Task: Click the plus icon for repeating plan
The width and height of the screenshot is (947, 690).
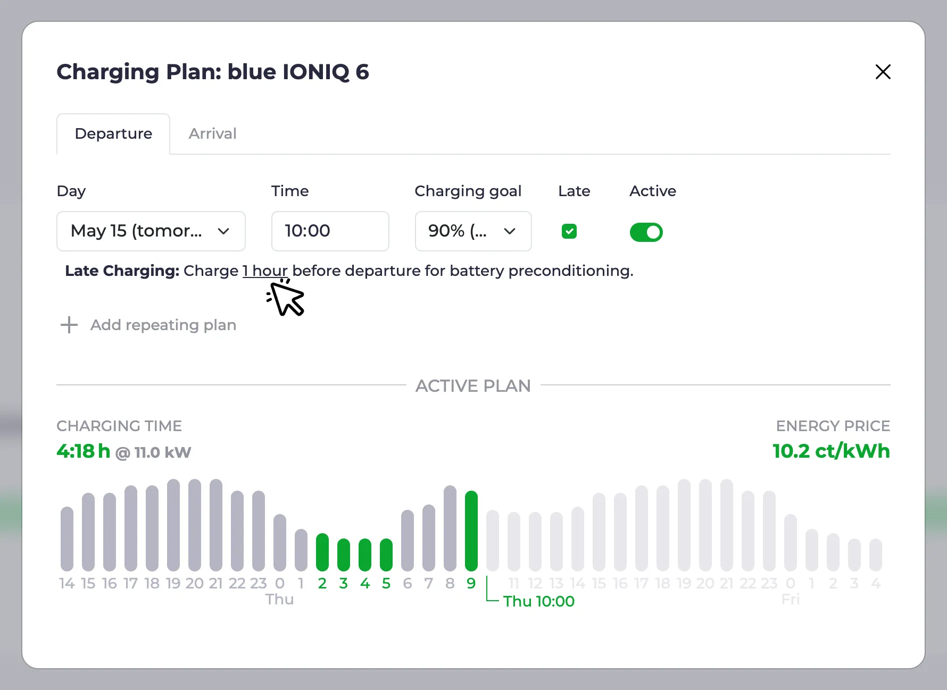Action: point(69,325)
